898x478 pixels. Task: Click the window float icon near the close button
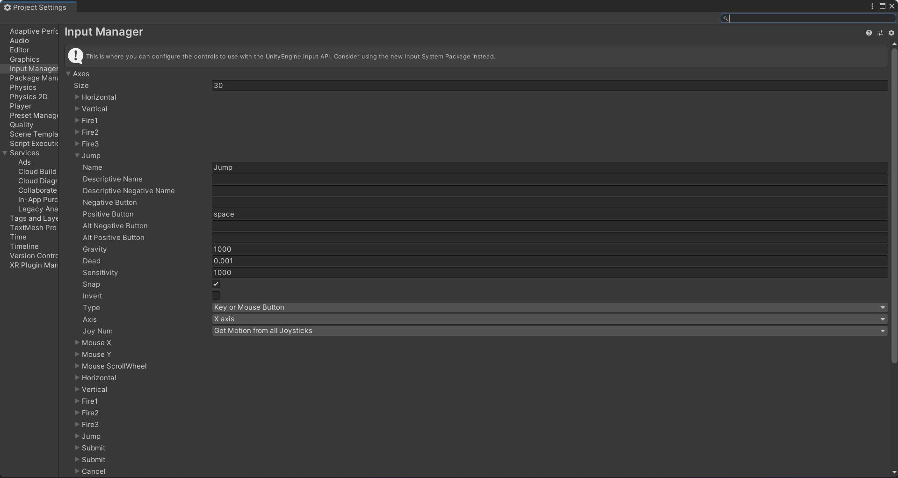tap(883, 6)
